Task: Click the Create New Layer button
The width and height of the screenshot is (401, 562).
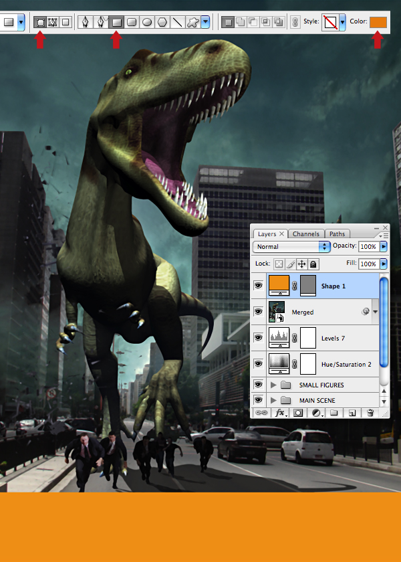Action: 352,413
